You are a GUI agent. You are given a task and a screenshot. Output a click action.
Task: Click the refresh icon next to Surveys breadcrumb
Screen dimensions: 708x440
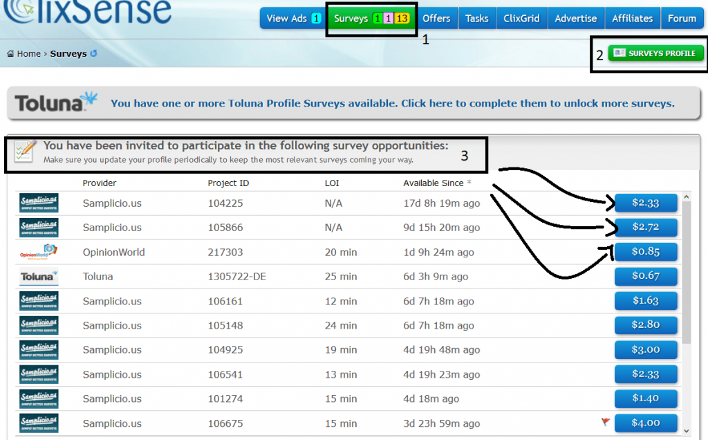coord(93,53)
